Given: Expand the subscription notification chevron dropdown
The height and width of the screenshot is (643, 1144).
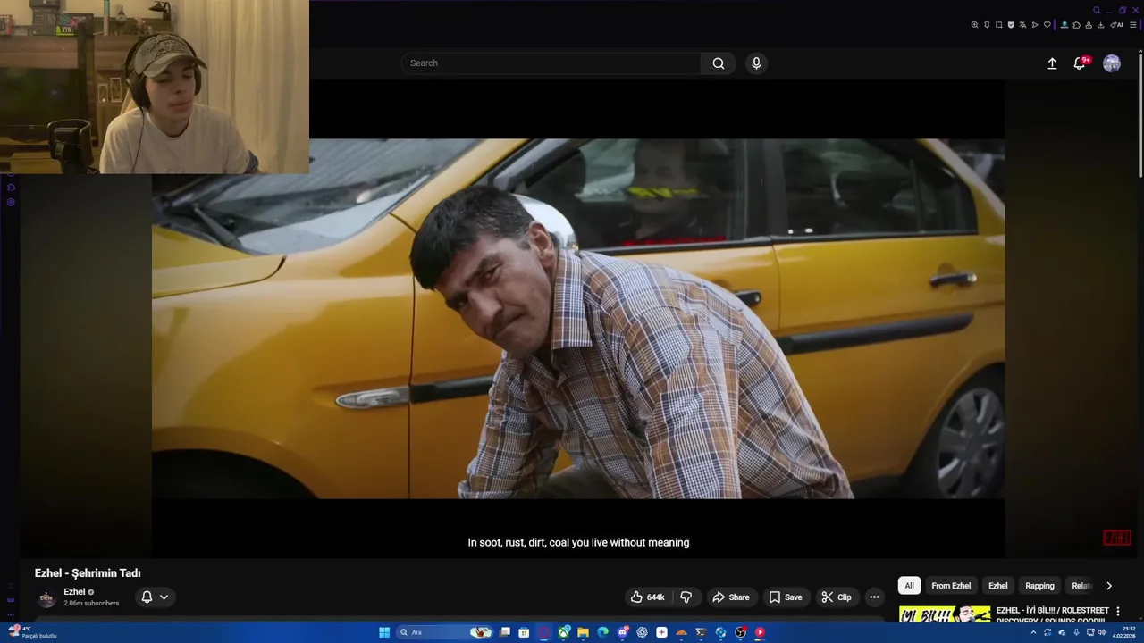Looking at the screenshot, I should (164, 597).
